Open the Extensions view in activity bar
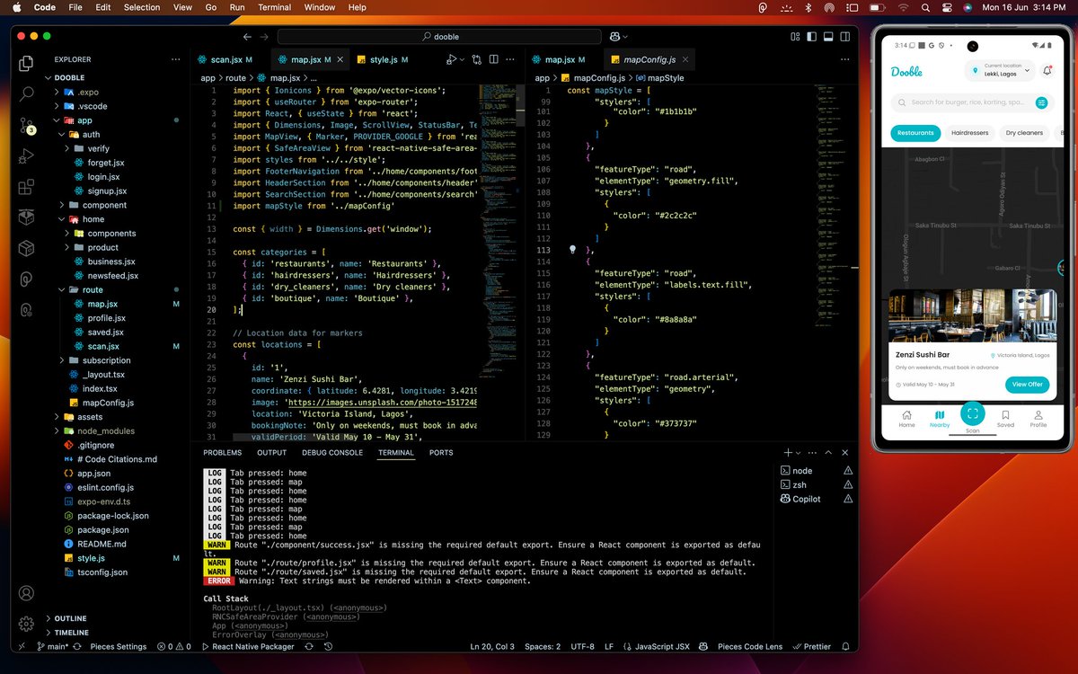Screen dimensions: 1078x674 point(26,187)
